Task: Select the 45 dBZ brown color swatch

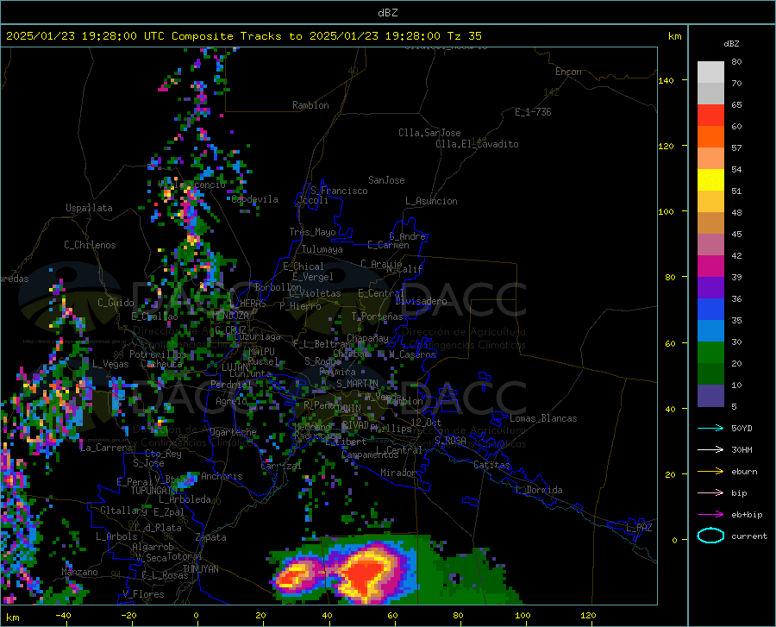Action: [710, 223]
